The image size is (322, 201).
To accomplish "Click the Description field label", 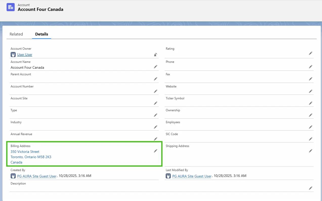I will [18, 184].
